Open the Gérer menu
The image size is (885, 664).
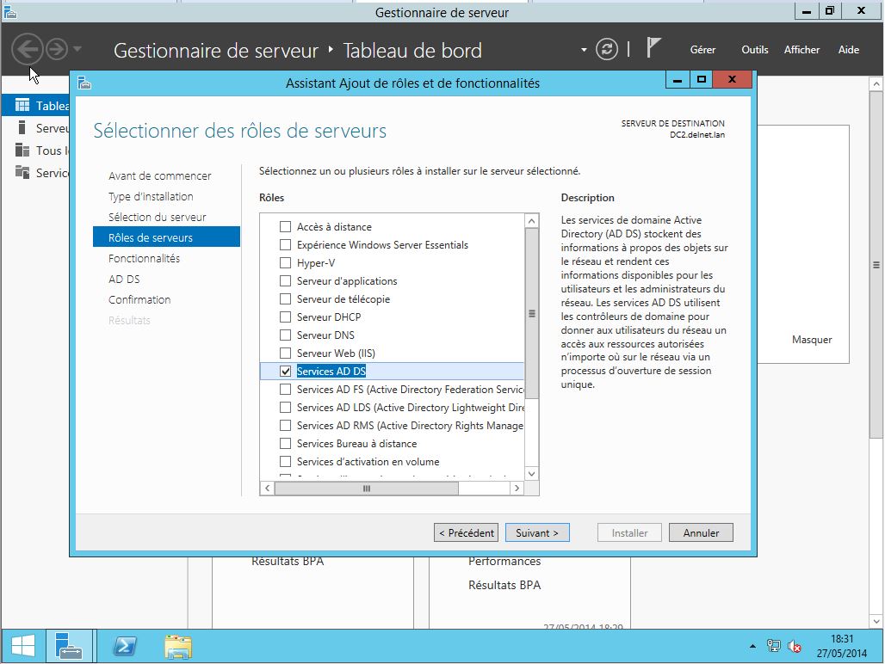[x=702, y=50]
